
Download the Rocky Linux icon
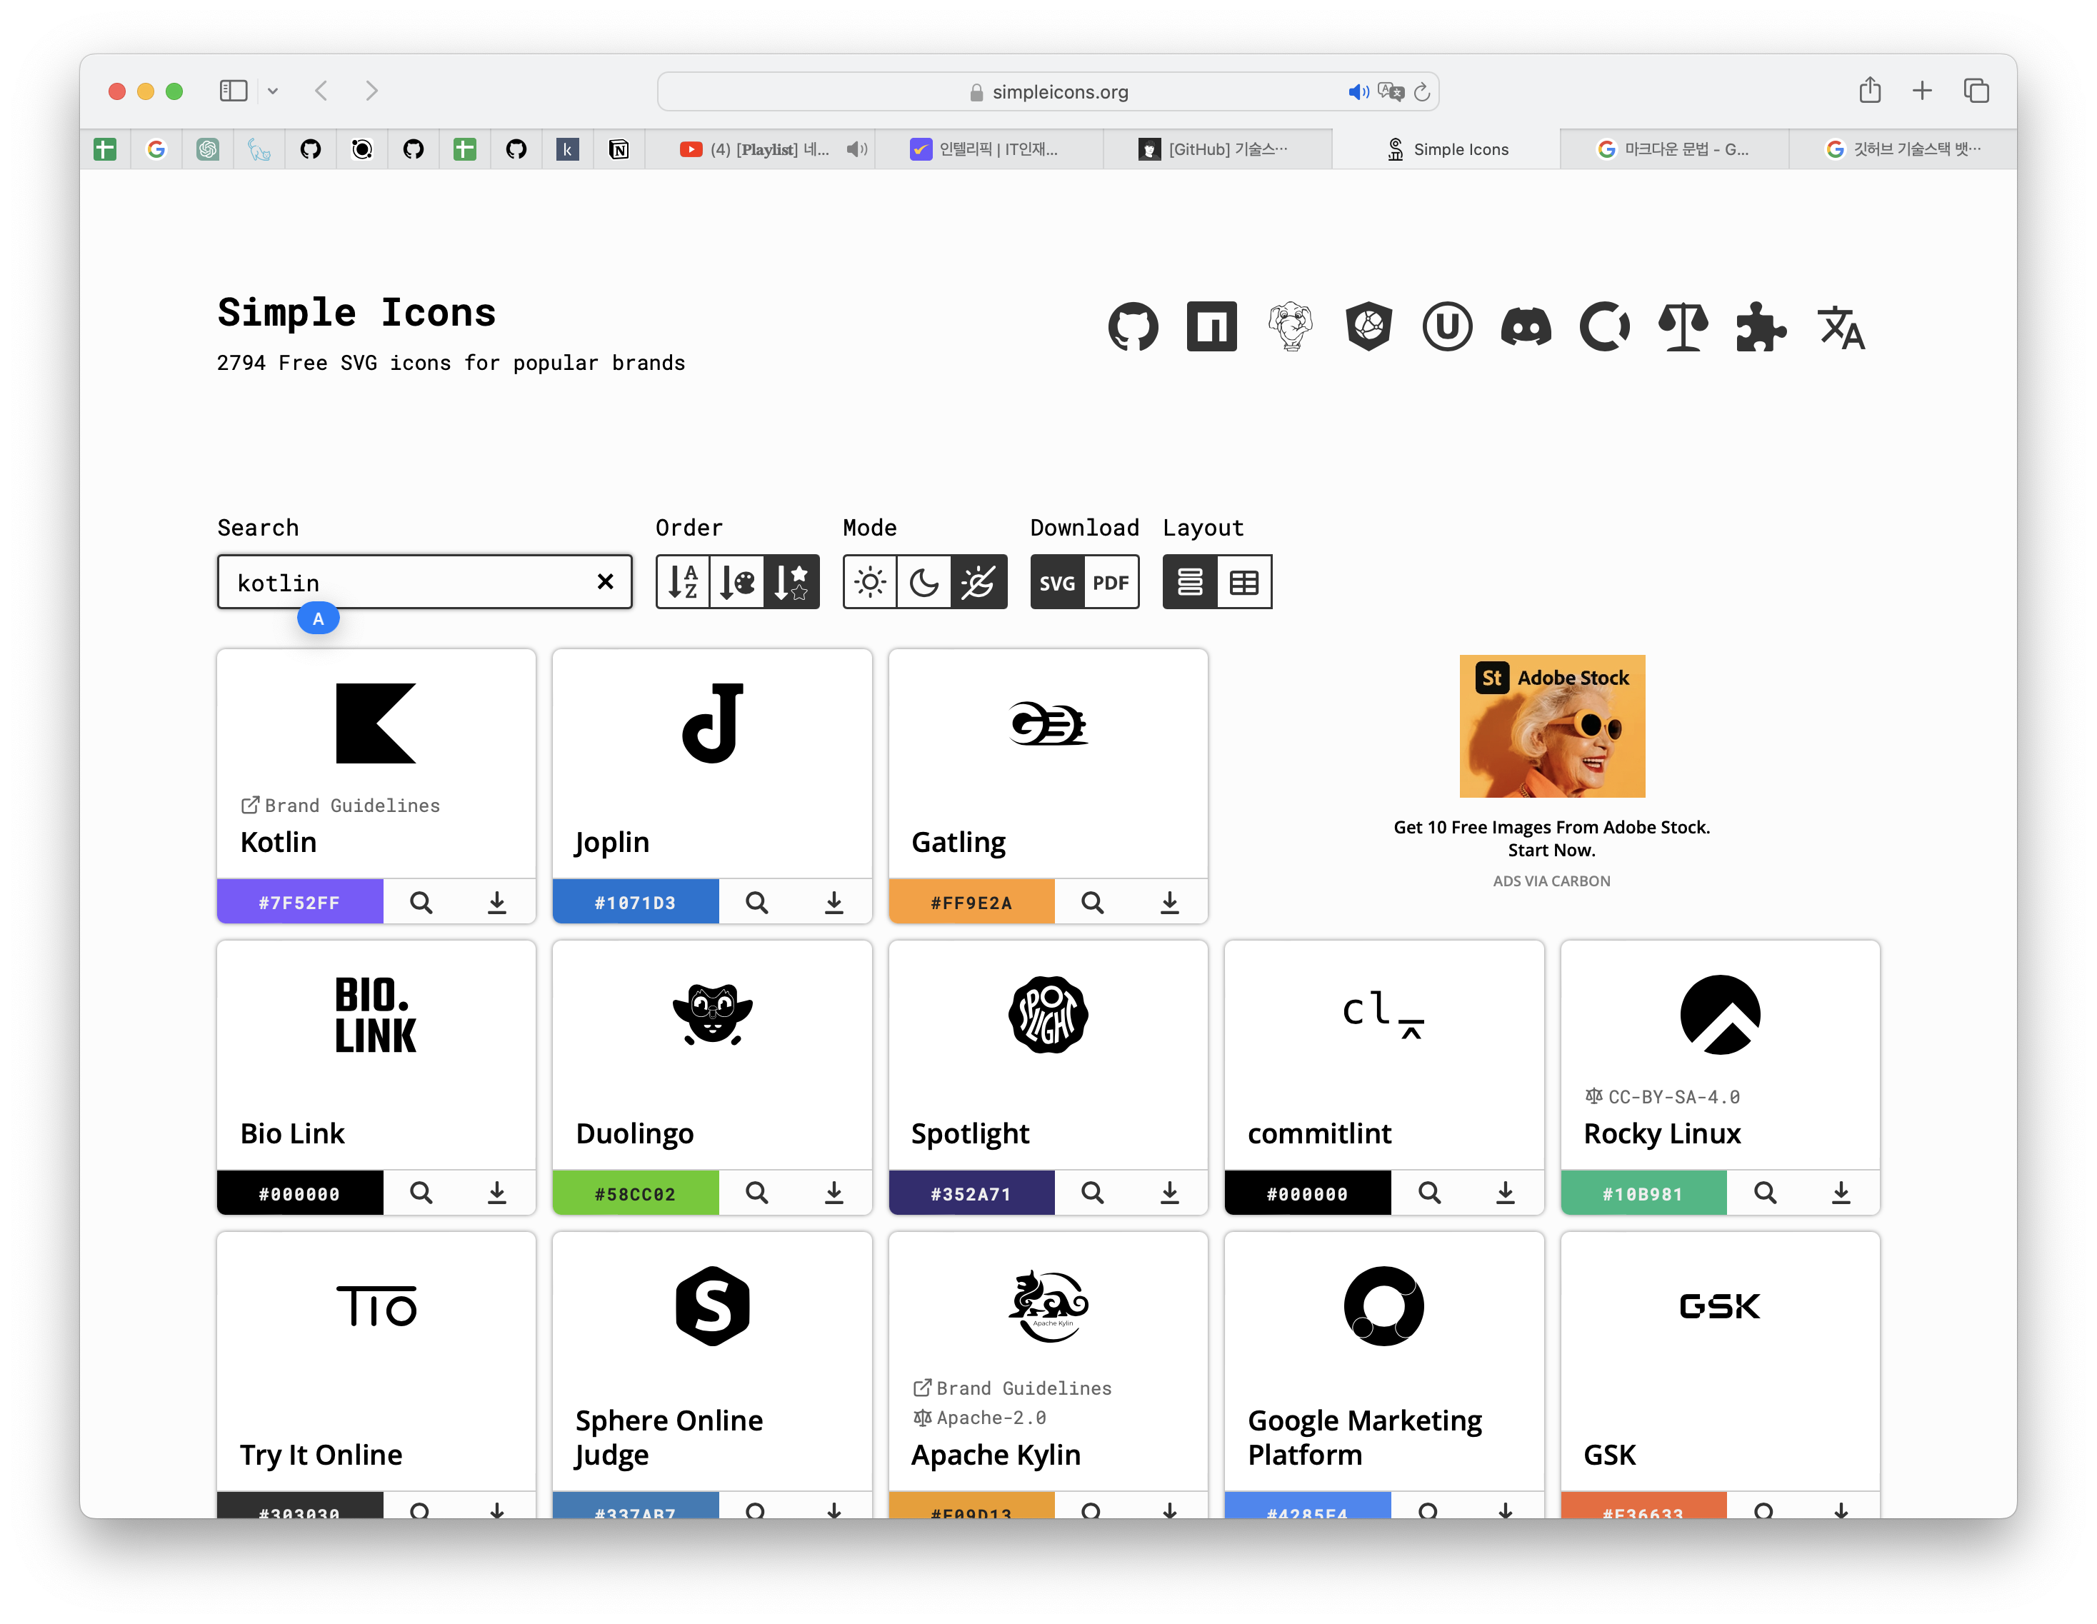click(x=1841, y=1193)
